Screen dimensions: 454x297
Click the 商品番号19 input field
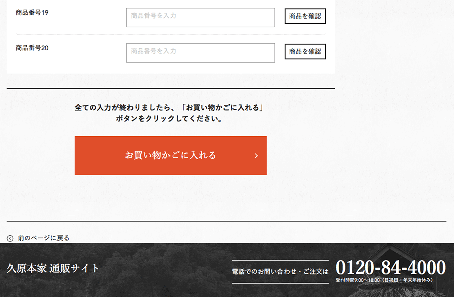click(x=200, y=17)
